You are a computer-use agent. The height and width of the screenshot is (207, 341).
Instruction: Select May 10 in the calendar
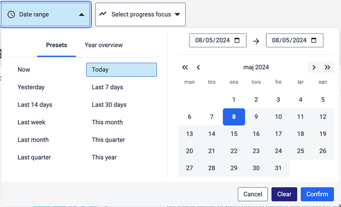pyautogui.click(x=278, y=117)
